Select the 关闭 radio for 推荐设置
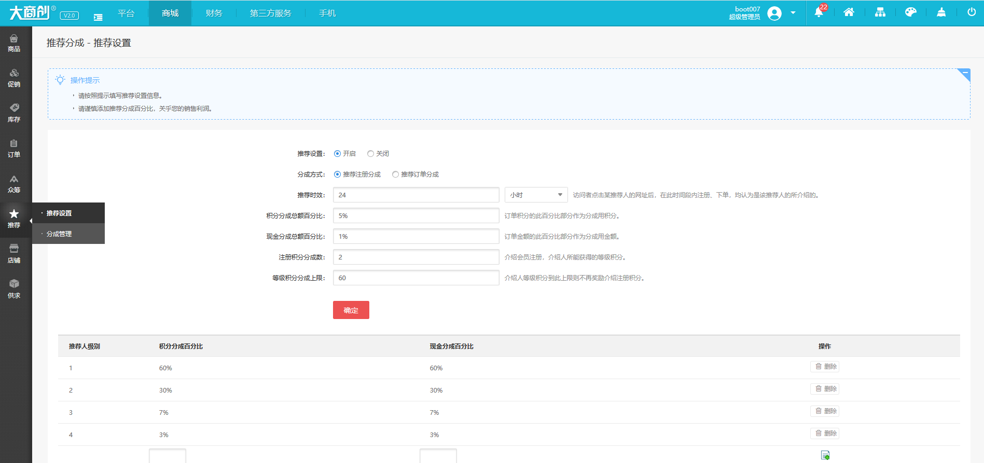This screenshot has height=463, width=984. [370, 154]
